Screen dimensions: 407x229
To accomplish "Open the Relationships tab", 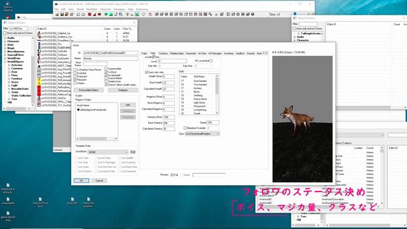I will pyautogui.click(x=177, y=53).
